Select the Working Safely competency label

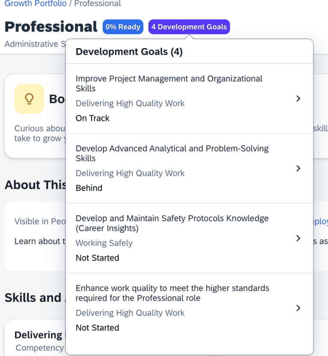coord(104,243)
